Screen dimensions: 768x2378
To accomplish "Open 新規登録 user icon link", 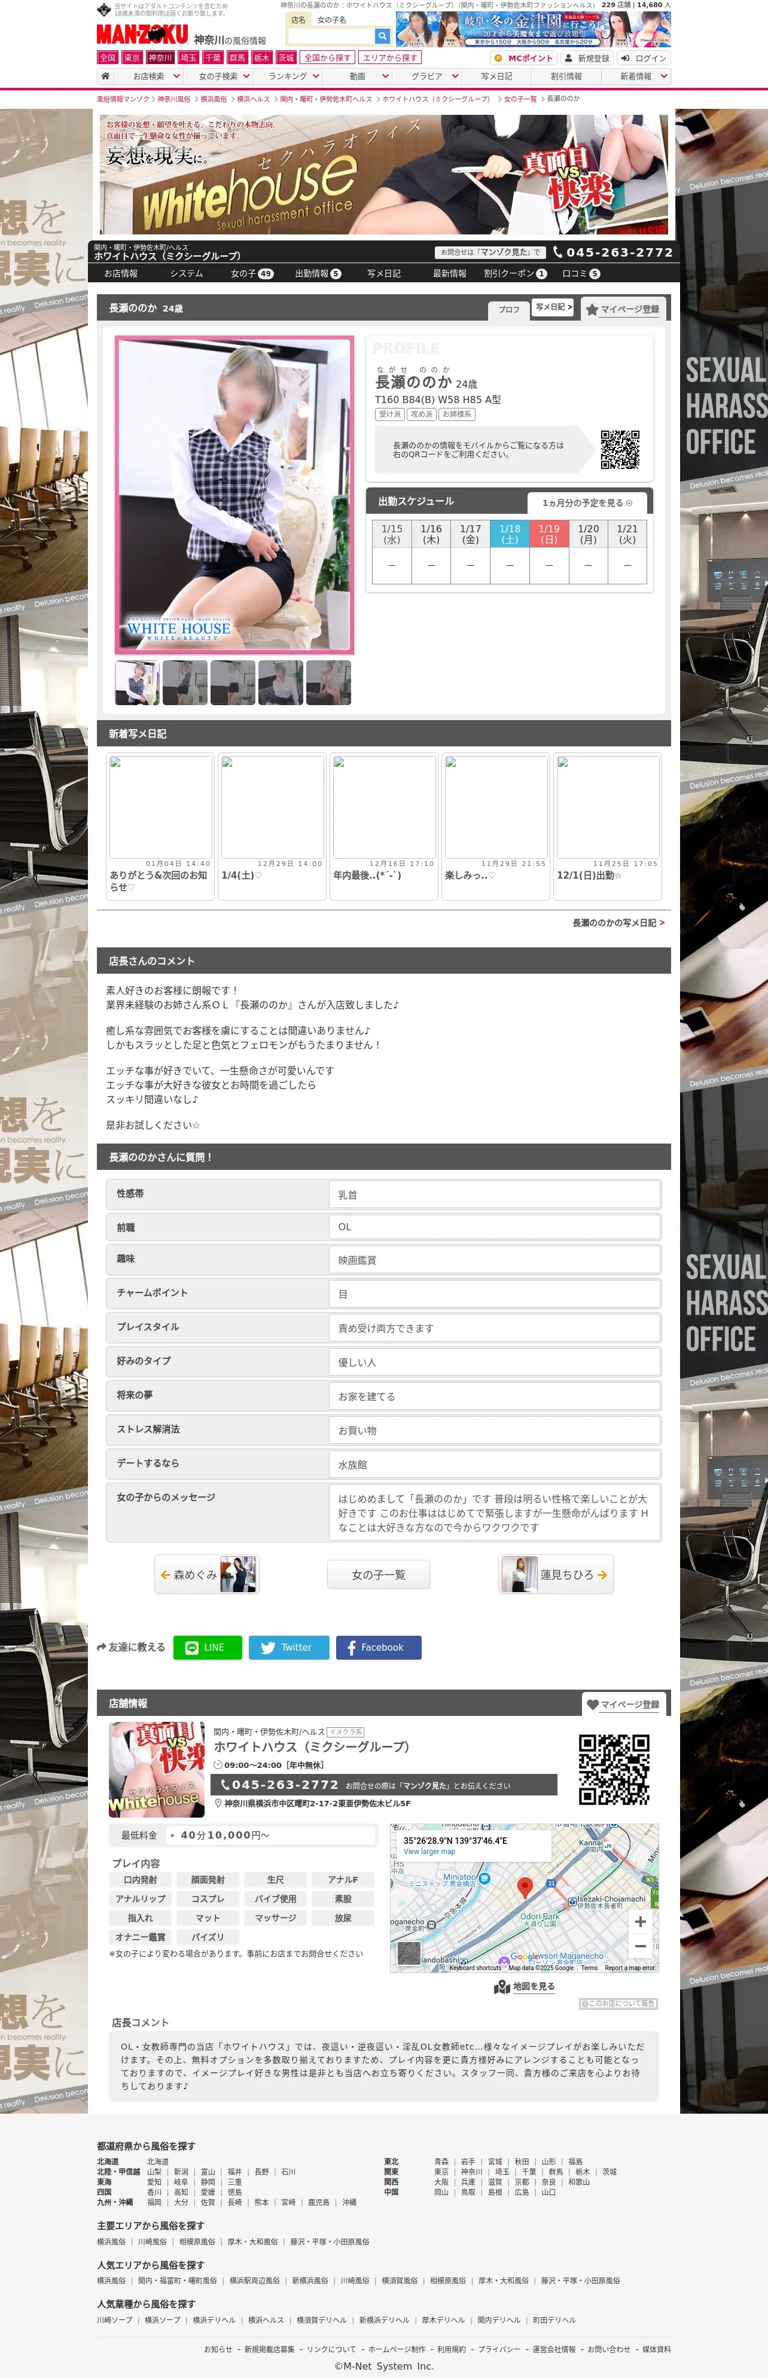I will (587, 58).
